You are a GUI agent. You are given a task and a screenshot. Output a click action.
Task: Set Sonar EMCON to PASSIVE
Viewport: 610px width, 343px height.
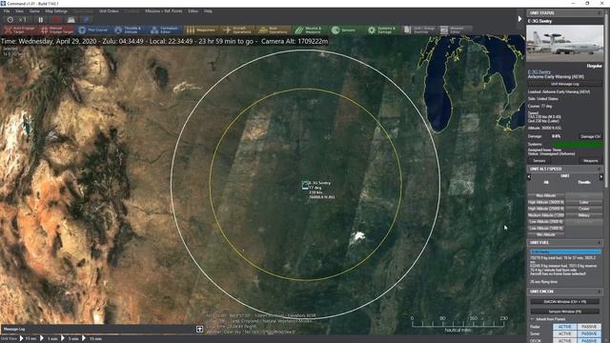589,334
